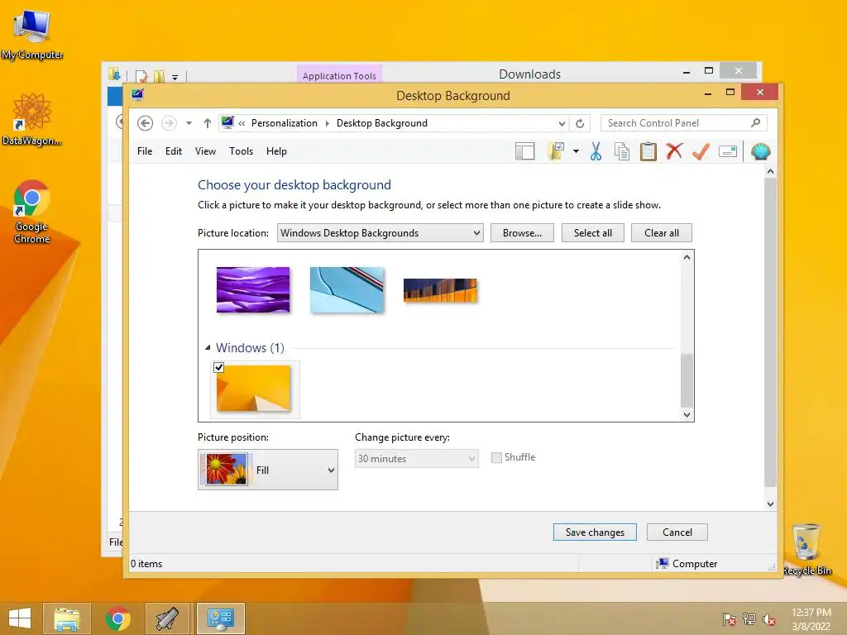Open the recent locations dropdown arrow
Screen dimensions: 847x635
pos(189,123)
